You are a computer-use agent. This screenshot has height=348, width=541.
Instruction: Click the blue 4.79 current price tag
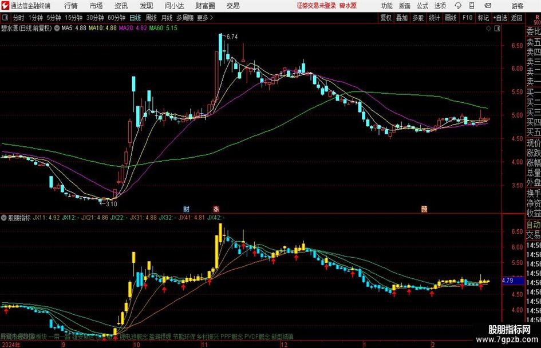(512, 281)
